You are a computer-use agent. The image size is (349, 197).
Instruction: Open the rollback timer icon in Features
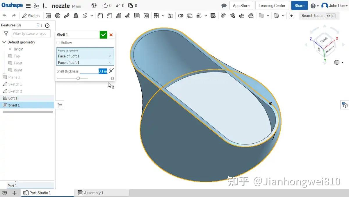47,26
